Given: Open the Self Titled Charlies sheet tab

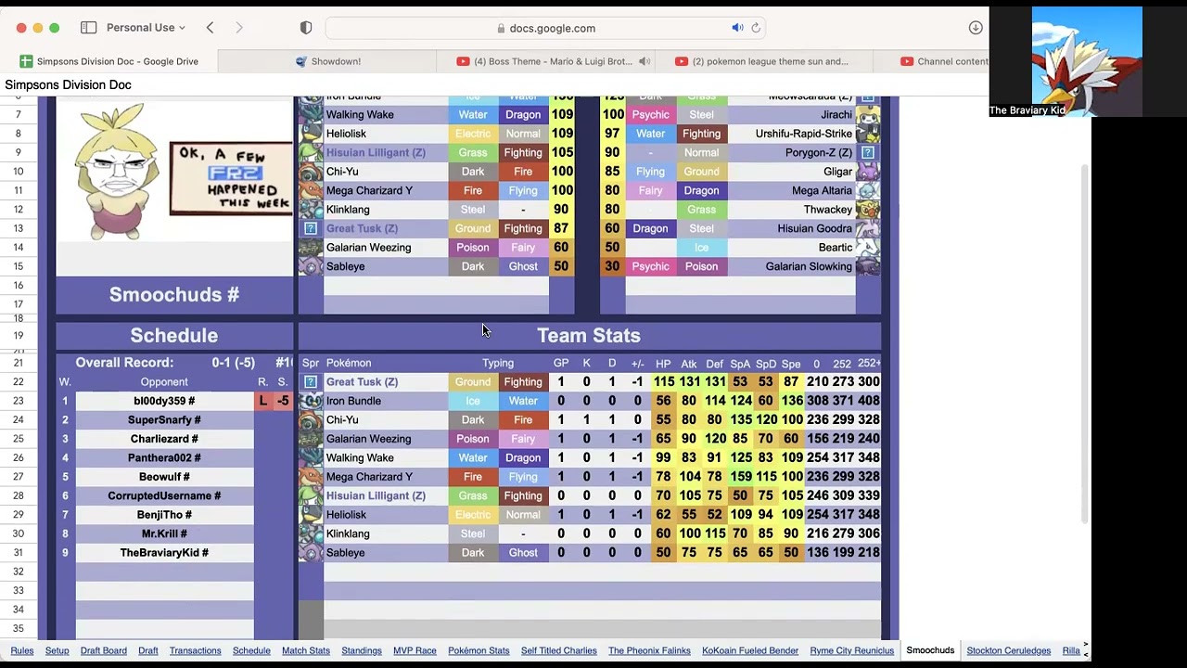Looking at the screenshot, I should [x=559, y=650].
